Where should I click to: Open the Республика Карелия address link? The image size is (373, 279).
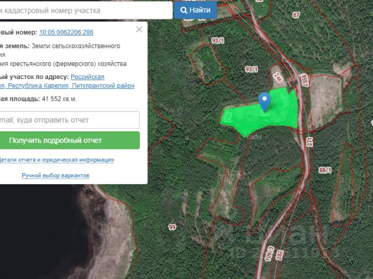tap(37, 85)
